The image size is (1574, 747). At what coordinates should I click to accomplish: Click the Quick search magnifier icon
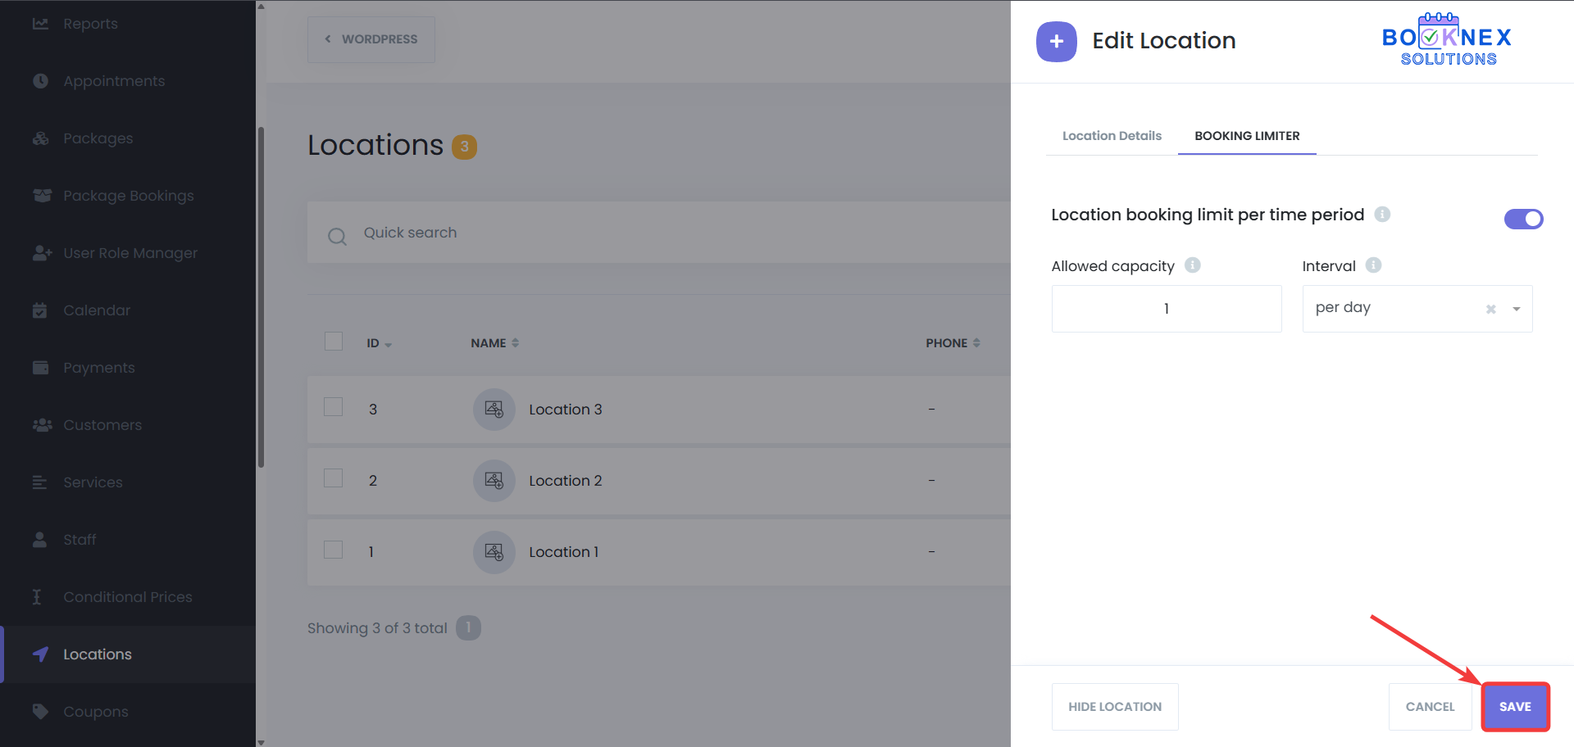[x=337, y=237]
